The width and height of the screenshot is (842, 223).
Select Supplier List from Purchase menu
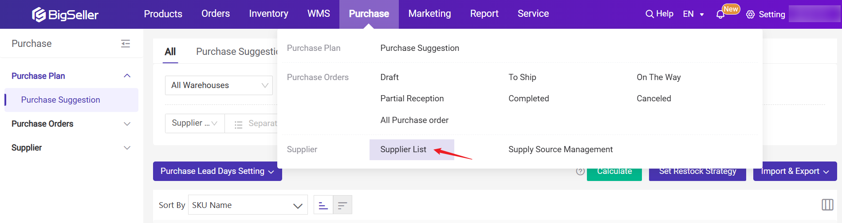(x=403, y=150)
